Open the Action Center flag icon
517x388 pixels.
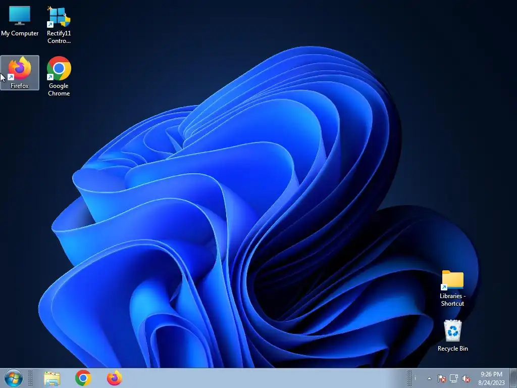coord(441,378)
